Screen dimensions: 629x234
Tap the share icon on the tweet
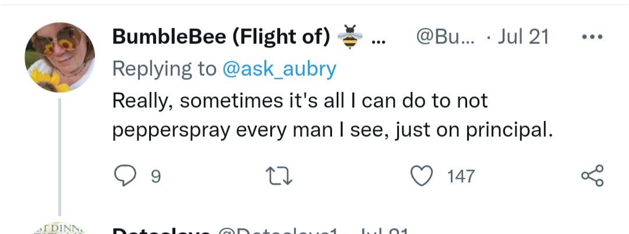[592, 175]
